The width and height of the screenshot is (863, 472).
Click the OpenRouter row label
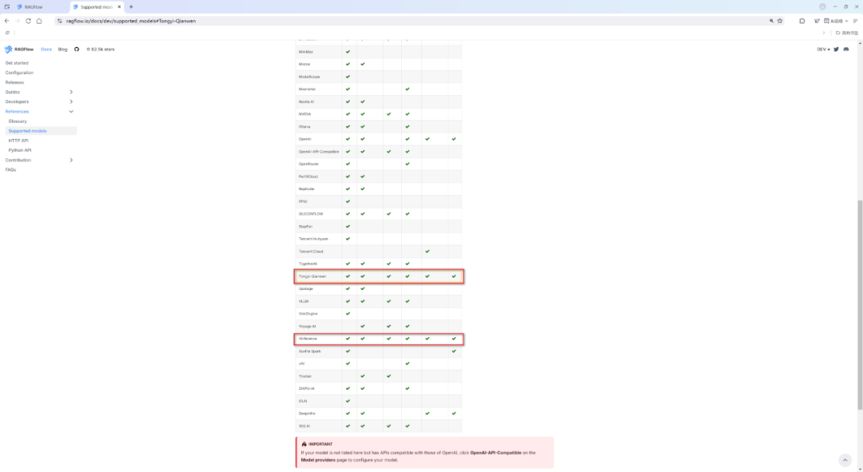[x=308, y=164]
